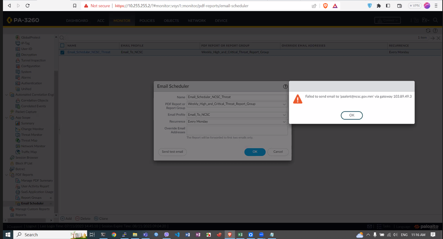Focus the Name input field
Screen dimensions: 443x239
[x=237, y=97]
